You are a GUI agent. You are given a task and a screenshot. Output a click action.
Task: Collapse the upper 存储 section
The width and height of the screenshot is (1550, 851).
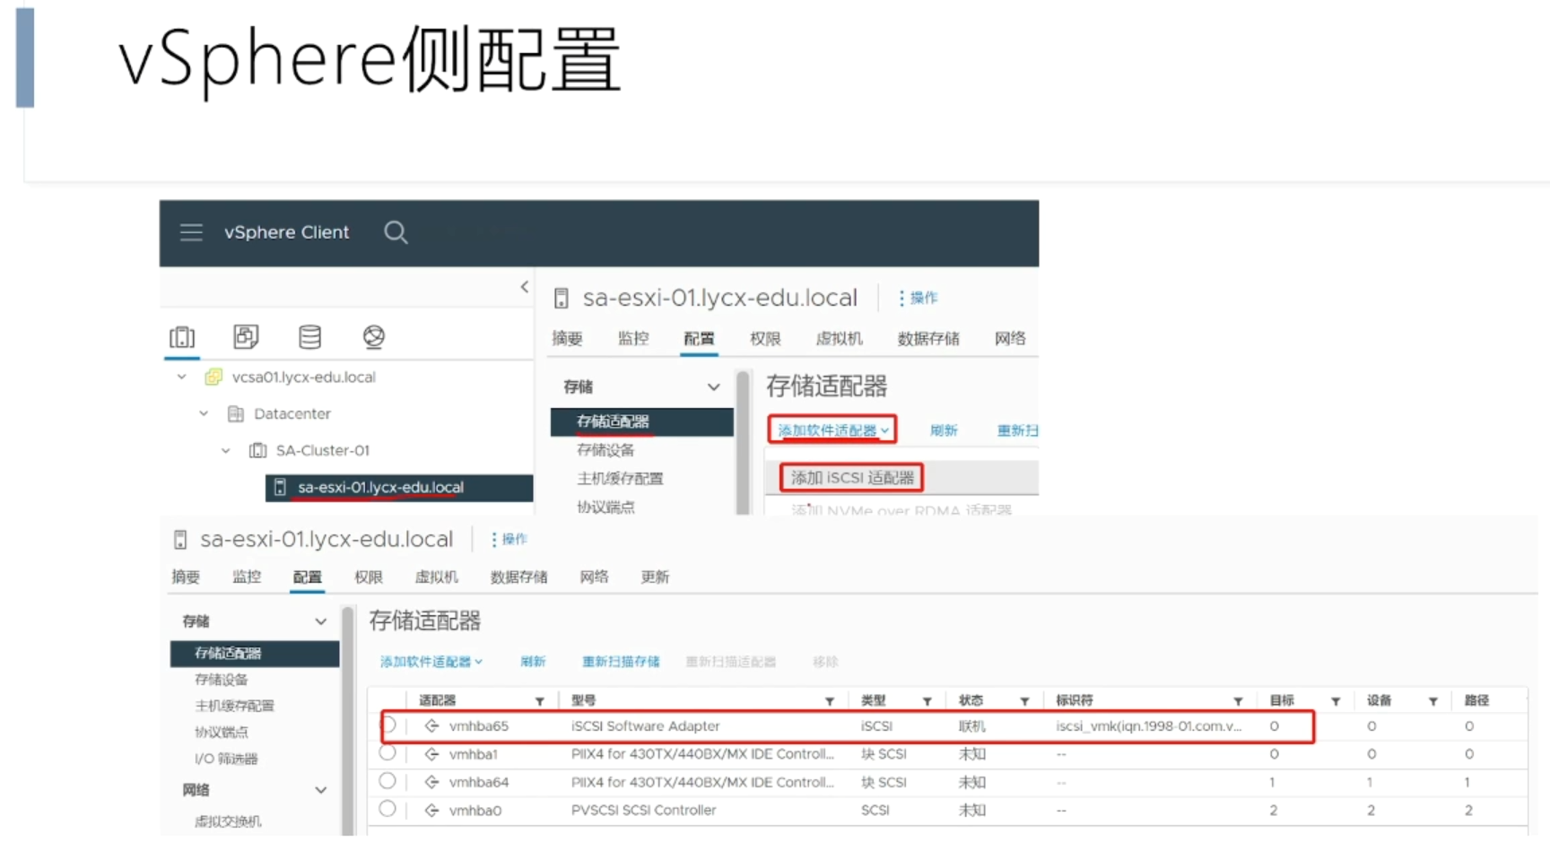(713, 387)
